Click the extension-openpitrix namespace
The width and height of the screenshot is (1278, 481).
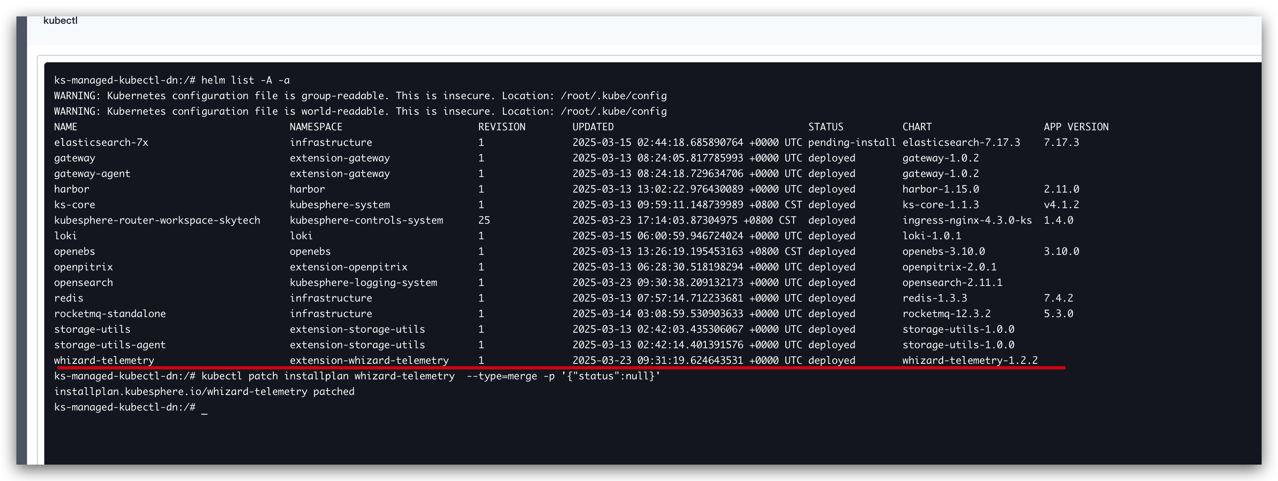pos(348,267)
